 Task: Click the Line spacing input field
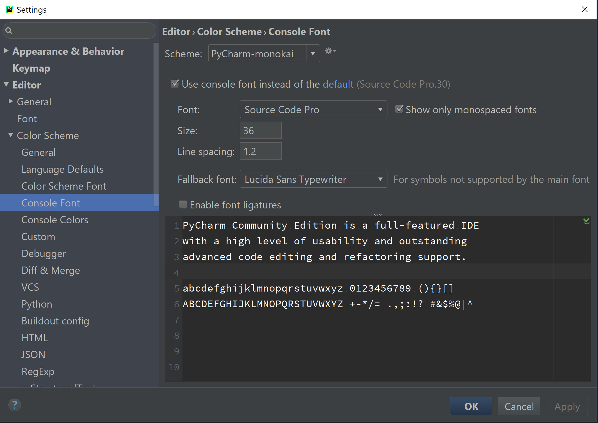coord(261,151)
